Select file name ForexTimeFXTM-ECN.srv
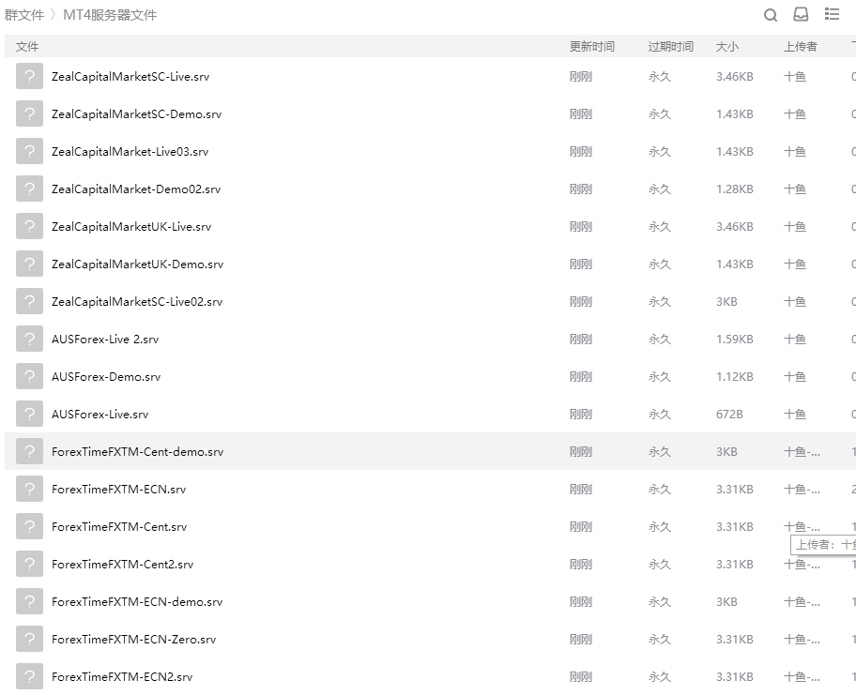The height and width of the screenshot is (695, 856). pyautogui.click(x=119, y=490)
